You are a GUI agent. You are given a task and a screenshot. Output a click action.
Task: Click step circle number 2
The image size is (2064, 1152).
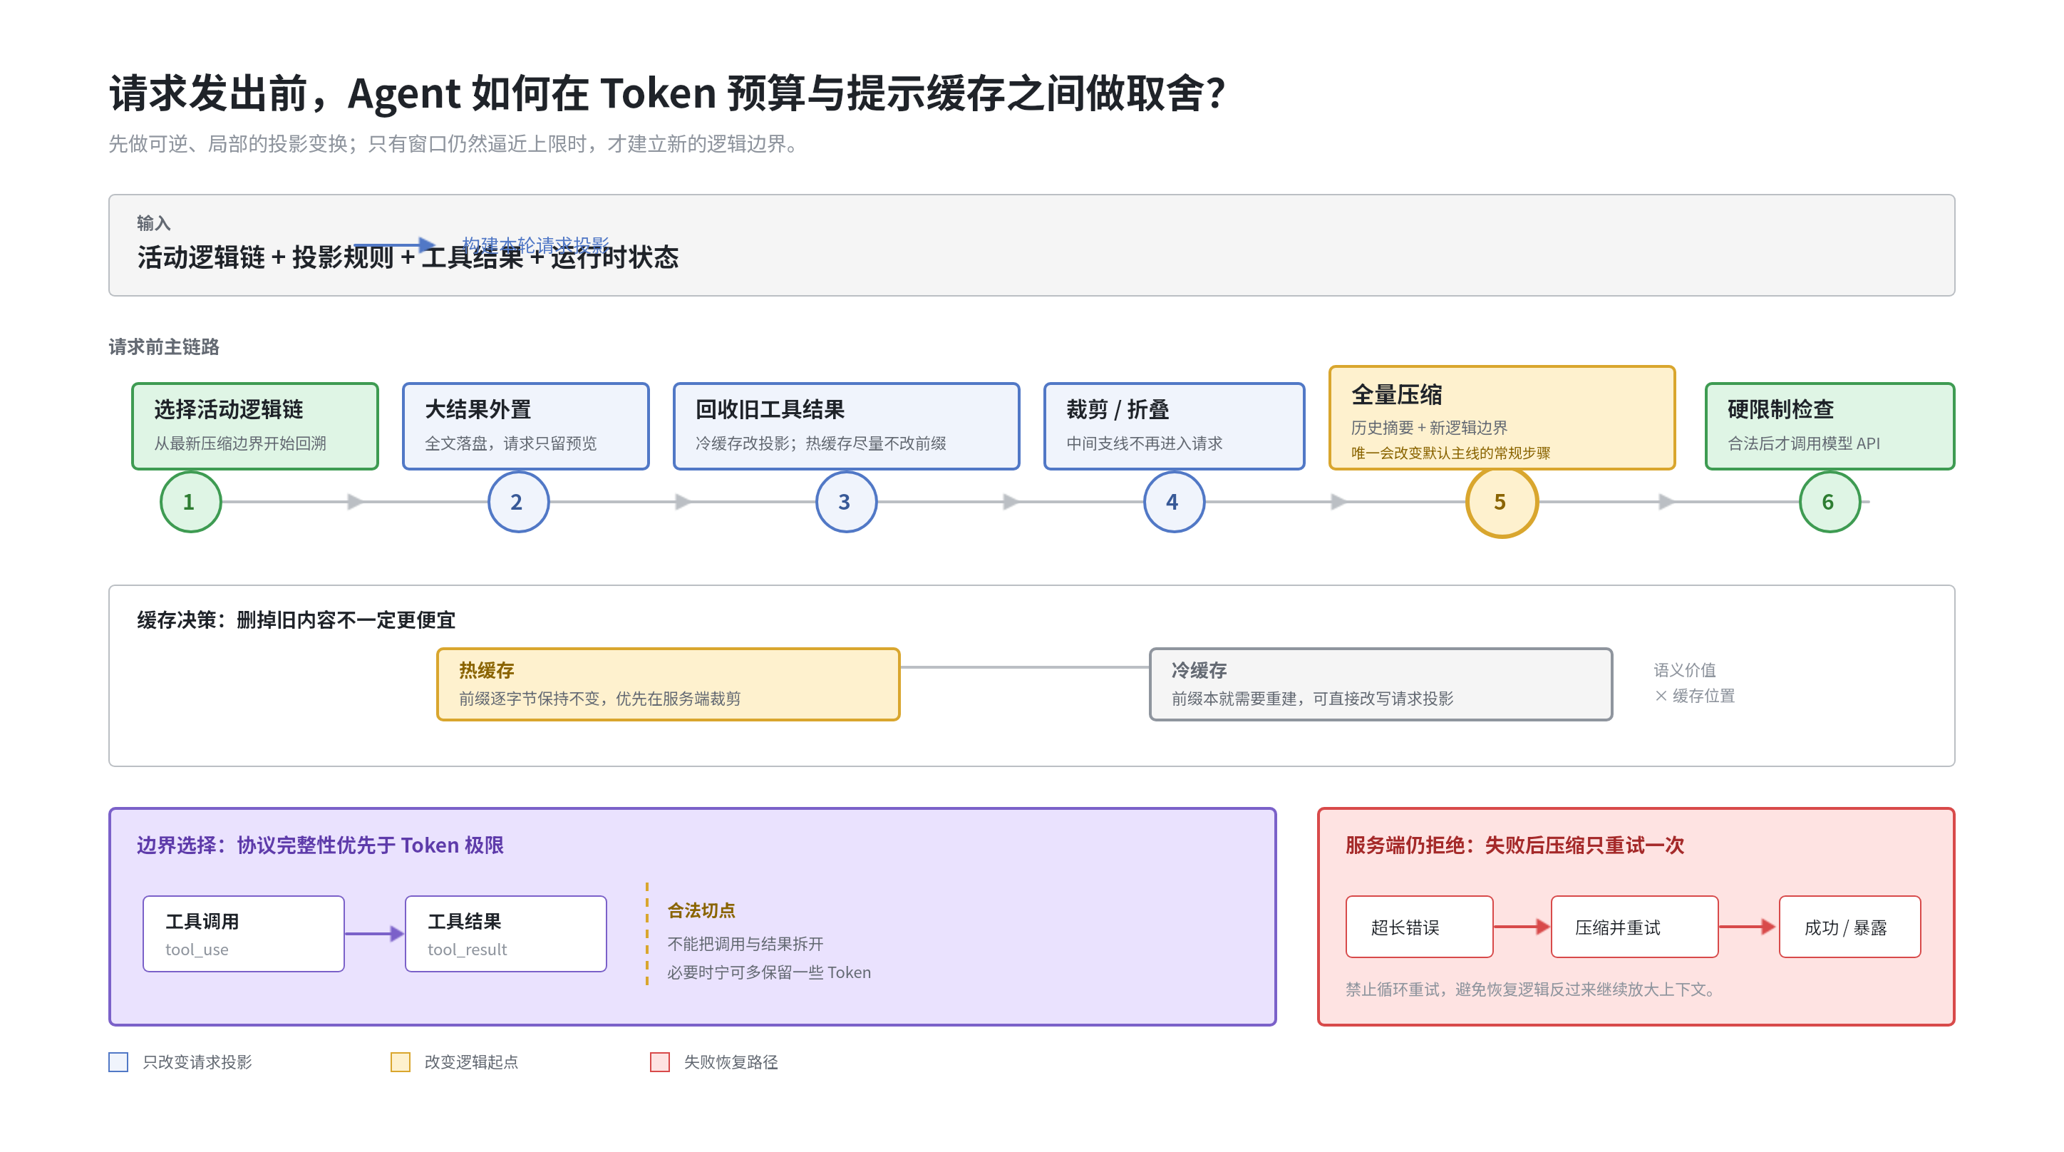(518, 502)
